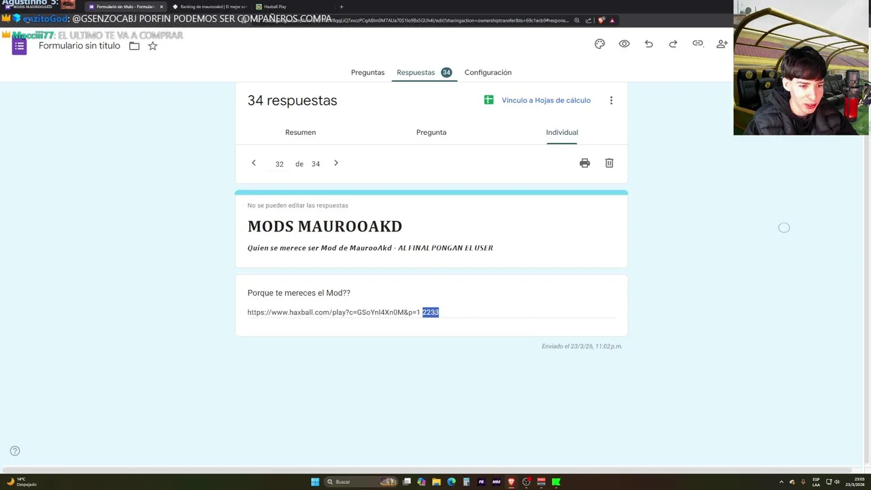Open the green Sheets icon
This screenshot has width=871, height=490.
pyautogui.click(x=489, y=100)
